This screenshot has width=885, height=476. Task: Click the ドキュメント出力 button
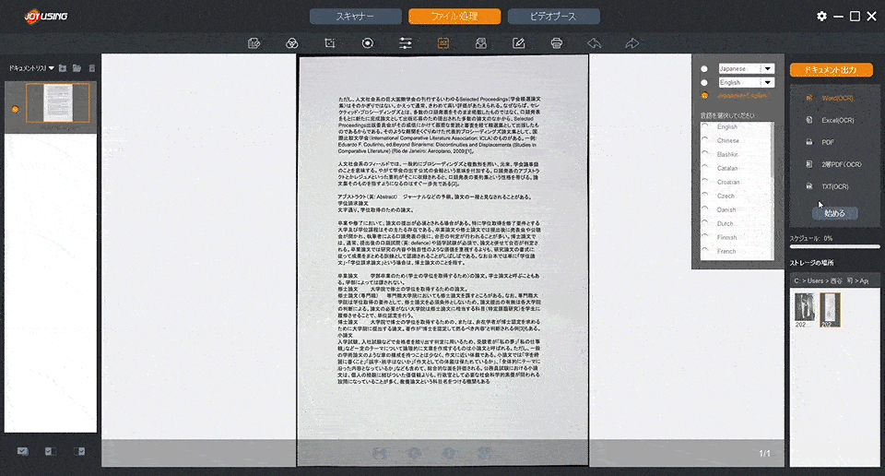click(830, 70)
